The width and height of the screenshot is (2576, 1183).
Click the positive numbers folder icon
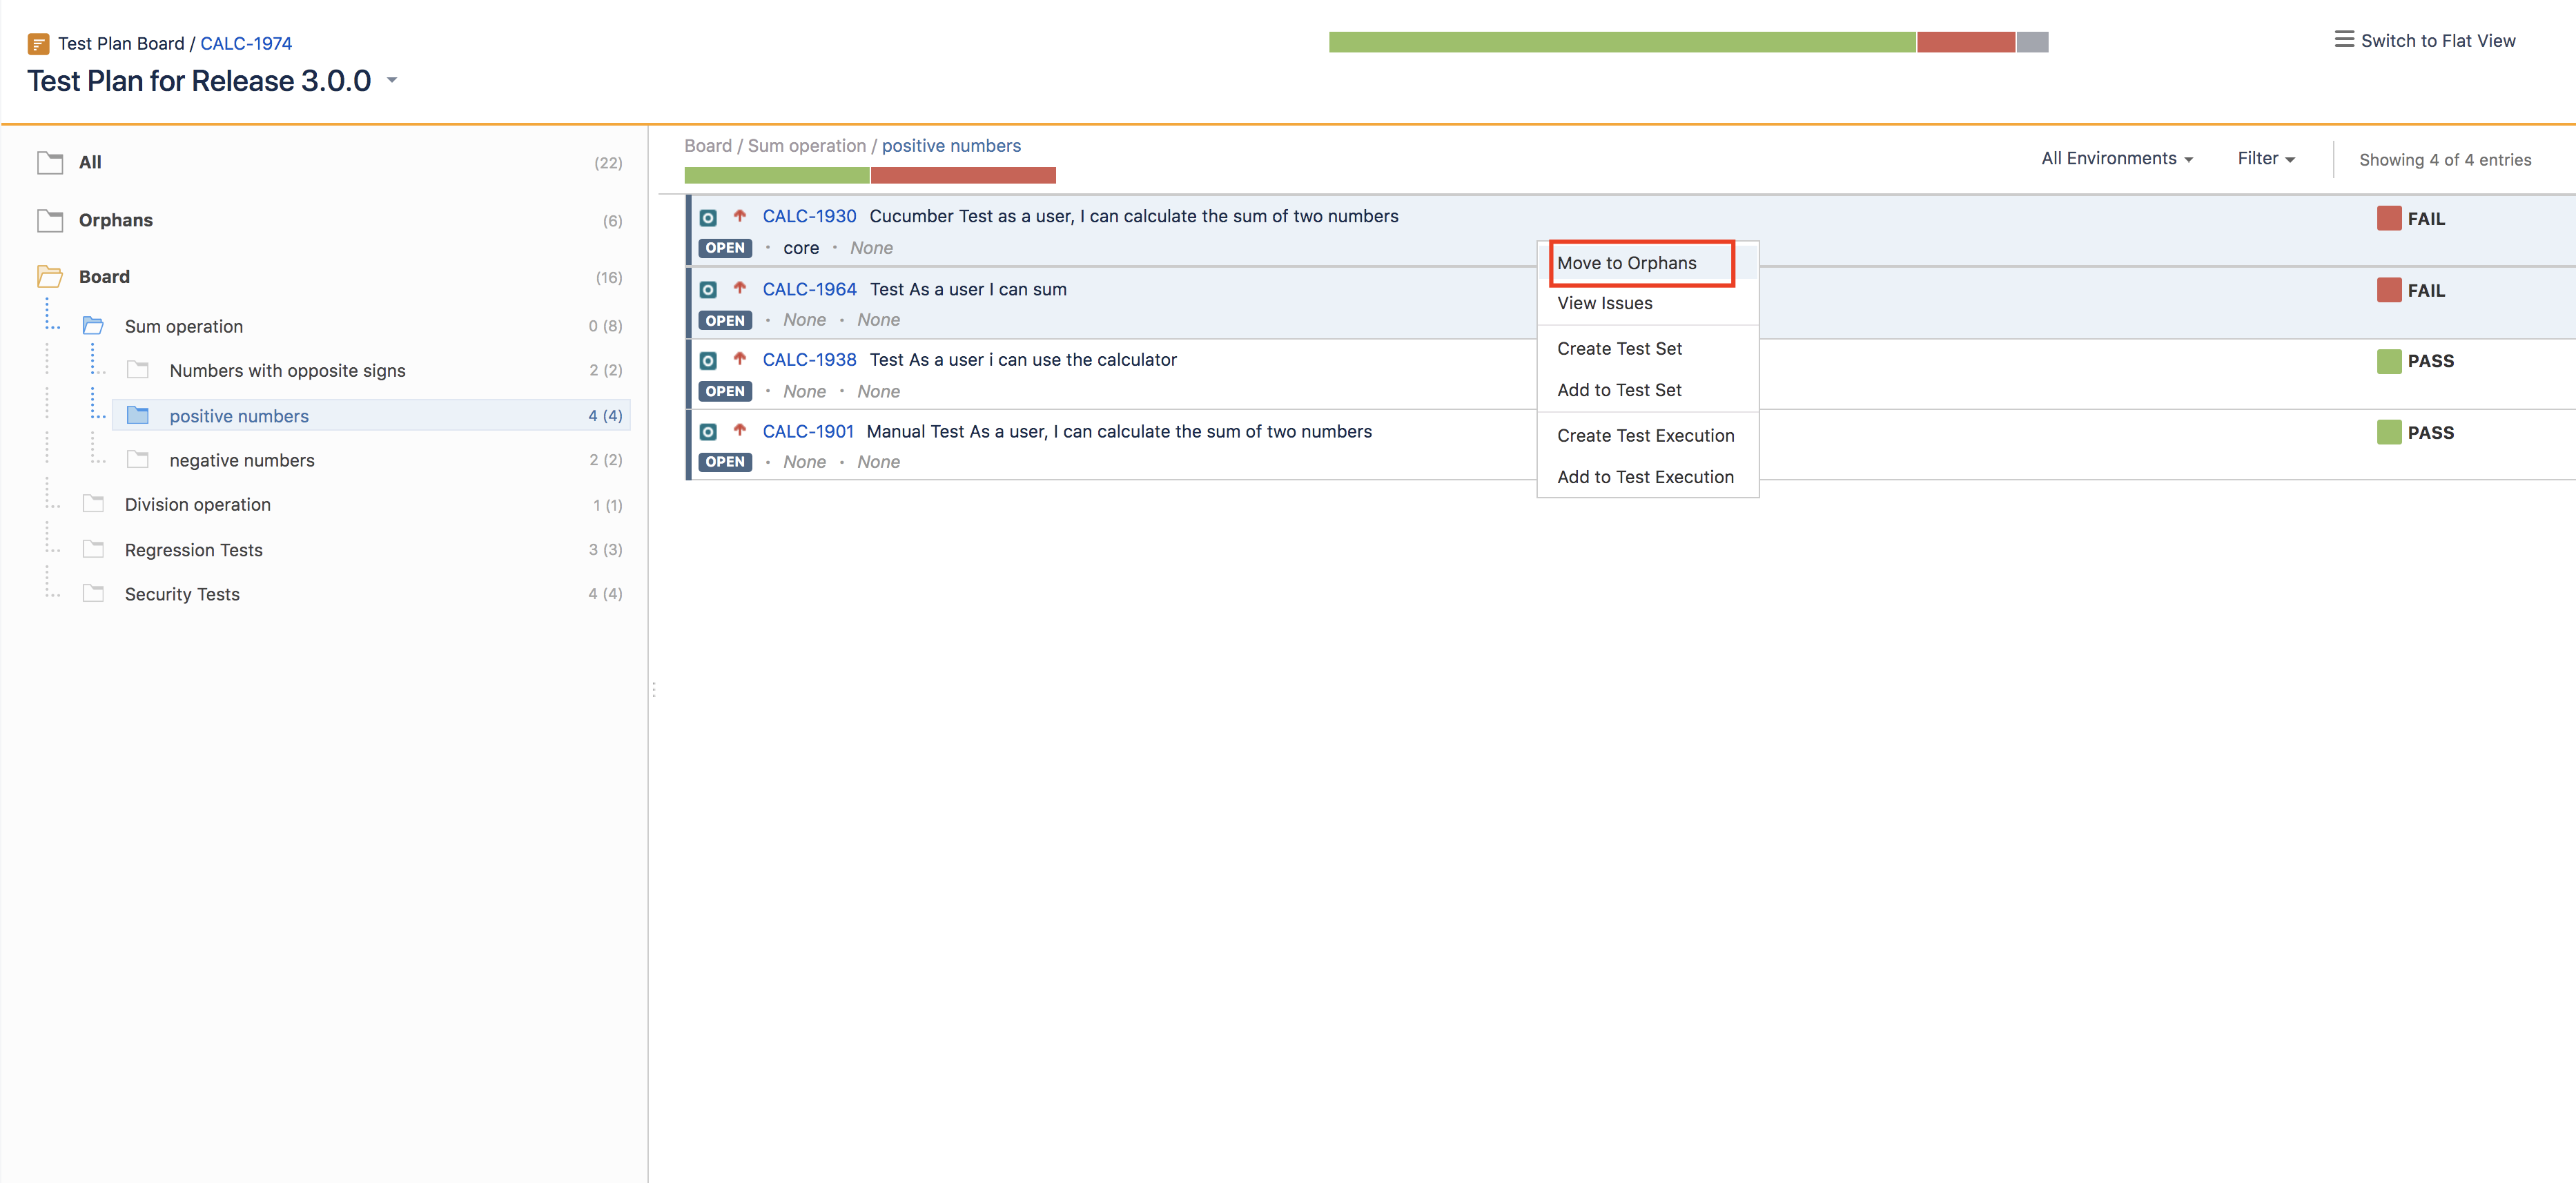coord(138,415)
